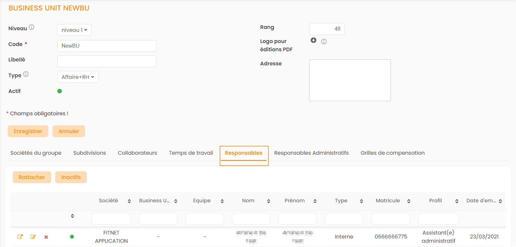Click the edit pencil icon in first row

(x=33, y=236)
